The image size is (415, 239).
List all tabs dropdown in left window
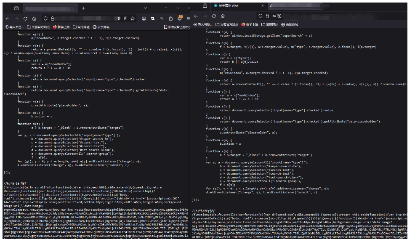pyautogui.click(x=145, y=8)
